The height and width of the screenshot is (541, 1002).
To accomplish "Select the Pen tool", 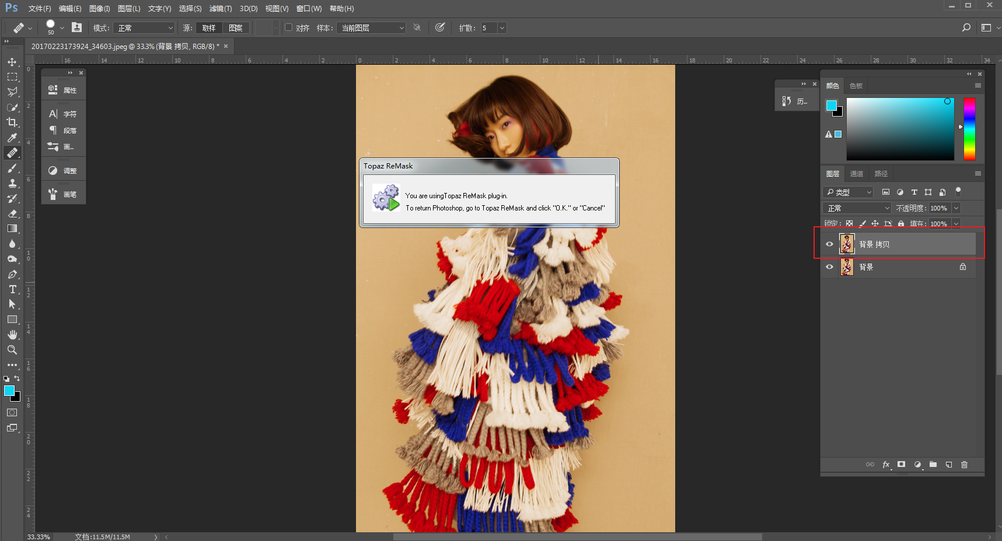I will pos(12,274).
